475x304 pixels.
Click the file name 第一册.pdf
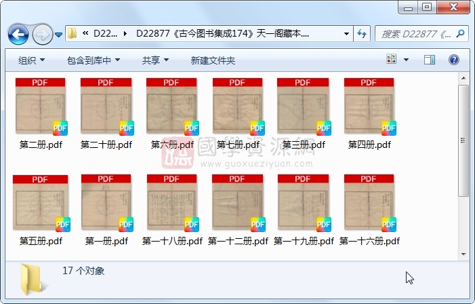point(106,241)
